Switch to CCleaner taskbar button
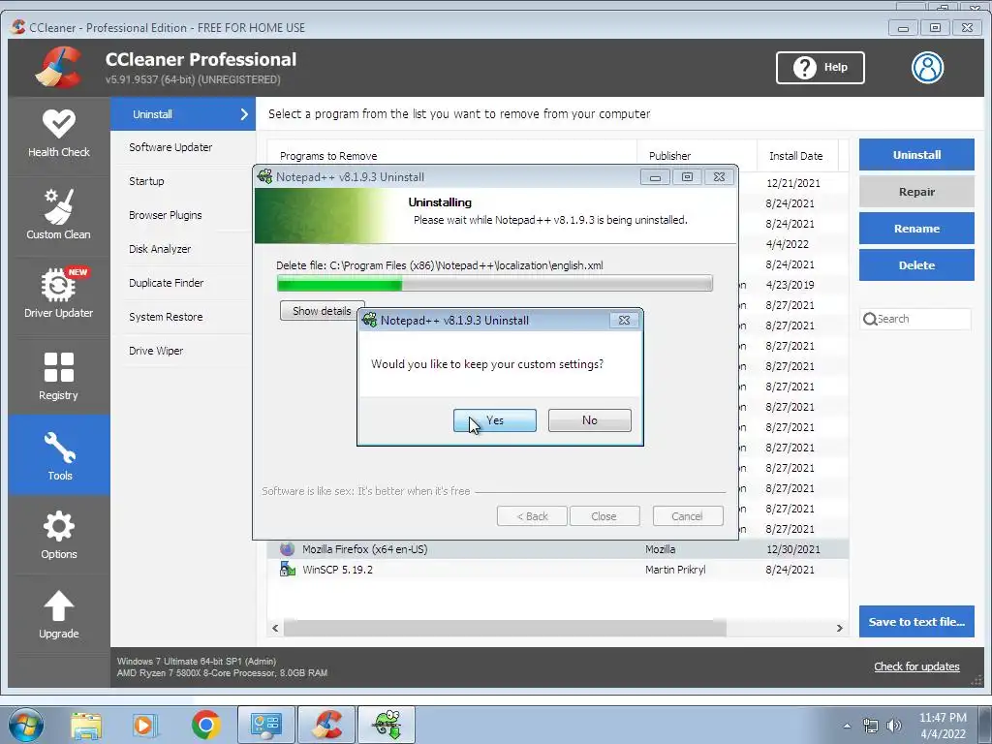 (x=326, y=725)
